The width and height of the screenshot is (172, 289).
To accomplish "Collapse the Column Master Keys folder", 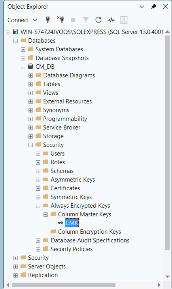I will pyautogui.click(x=45, y=214).
